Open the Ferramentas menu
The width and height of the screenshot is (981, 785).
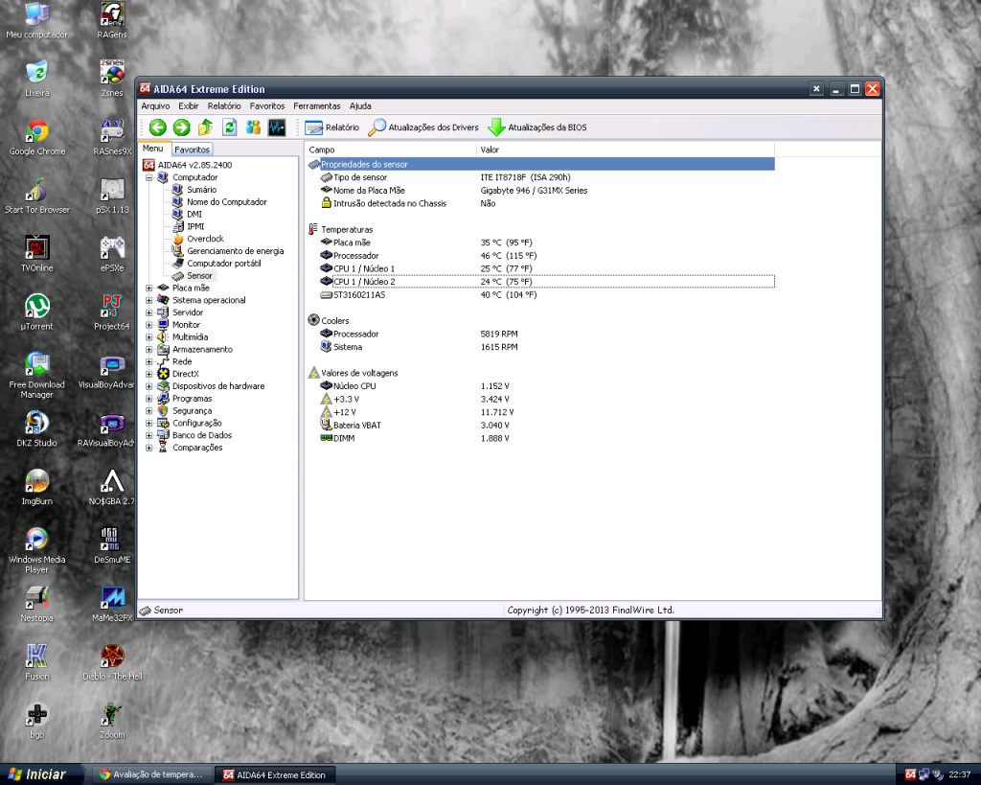coord(317,105)
